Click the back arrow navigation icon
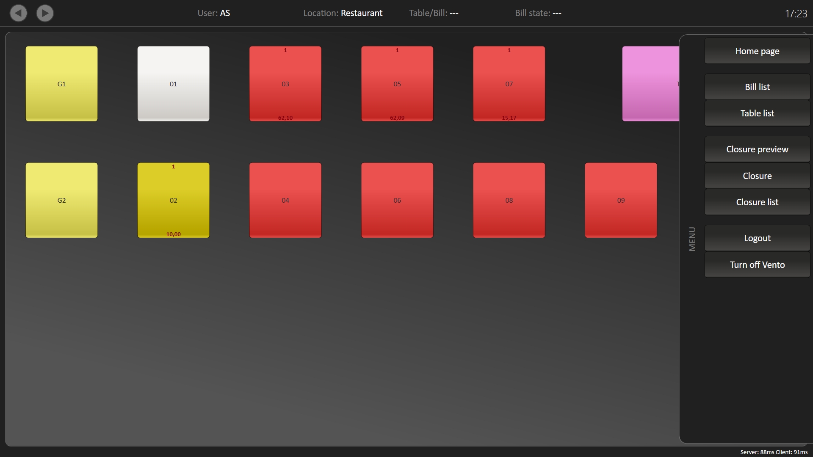813x457 pixels. [18, 13]
